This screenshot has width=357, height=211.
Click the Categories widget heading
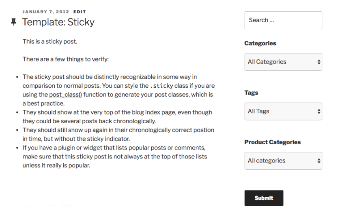260,43
